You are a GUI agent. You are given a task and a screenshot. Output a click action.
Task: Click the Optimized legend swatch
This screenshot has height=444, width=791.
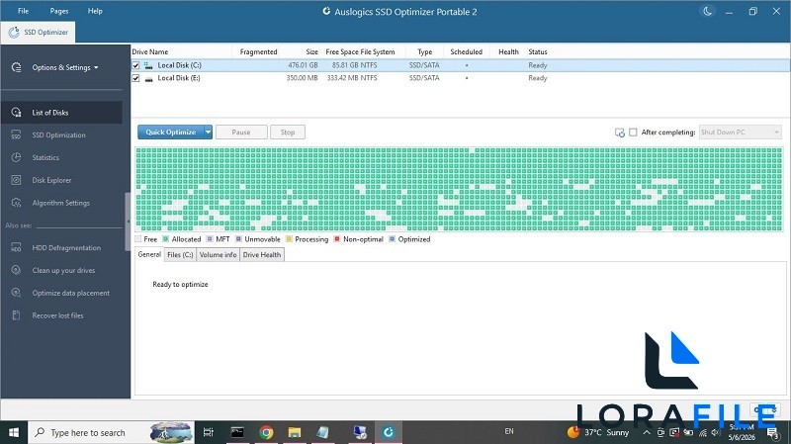[392, 238]
